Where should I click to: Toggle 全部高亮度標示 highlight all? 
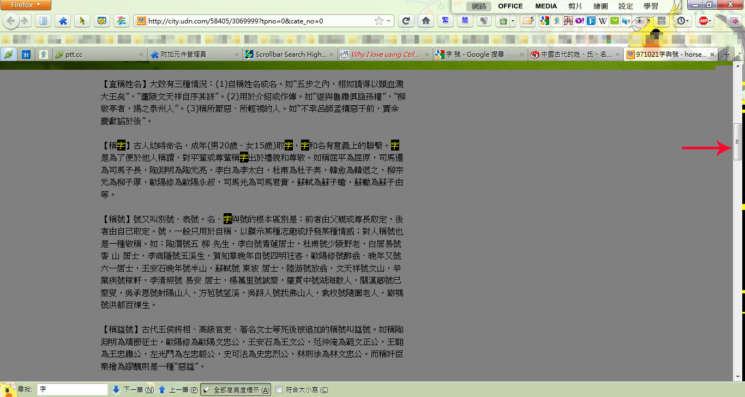coord(235,390)
